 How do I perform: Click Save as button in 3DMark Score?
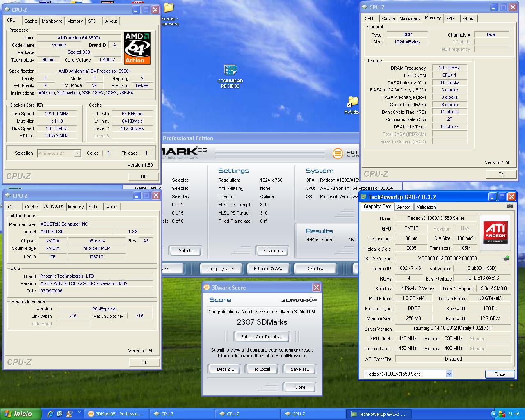coord(300,369)
